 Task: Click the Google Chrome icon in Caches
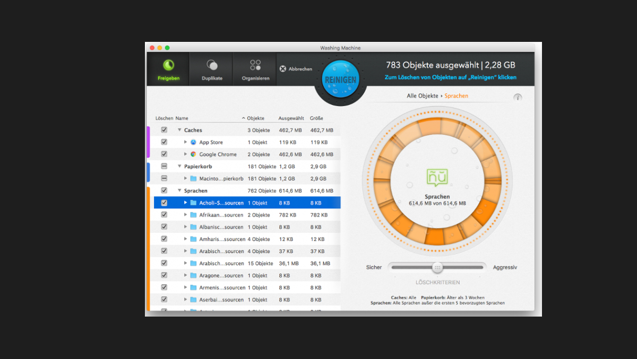tap(194, 154)
